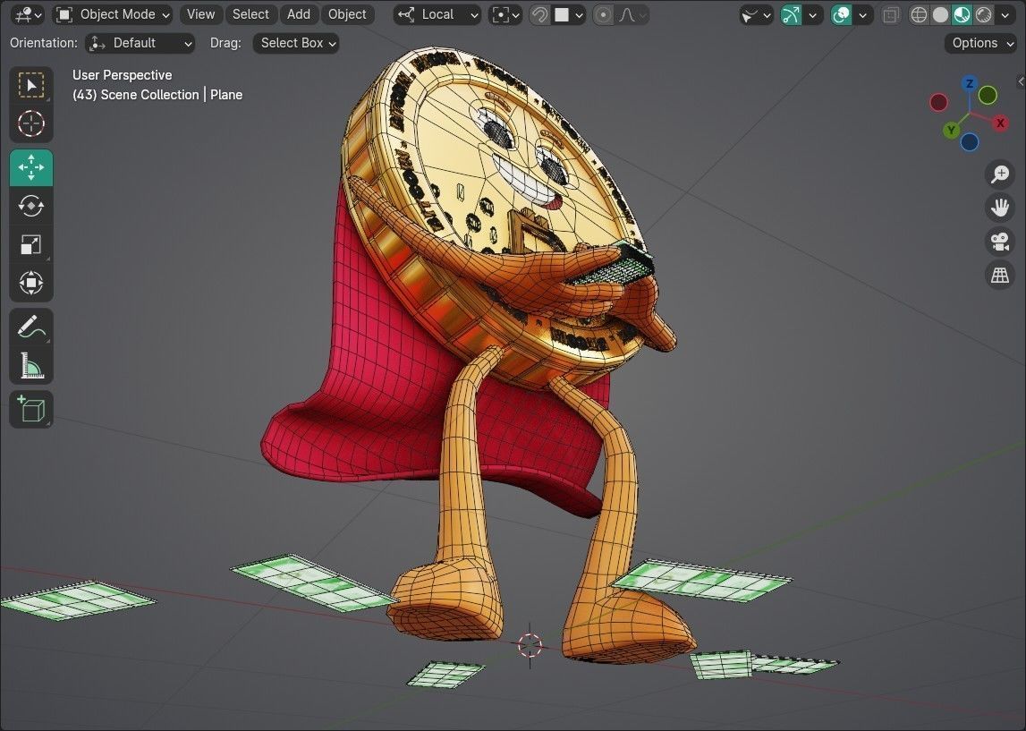
Task: Select the Annotate tool
Action: (31, 327)
